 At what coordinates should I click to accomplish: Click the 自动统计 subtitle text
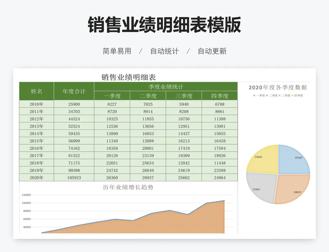164,51
